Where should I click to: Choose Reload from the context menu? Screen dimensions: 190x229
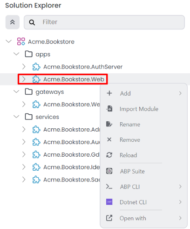[144, 155]
